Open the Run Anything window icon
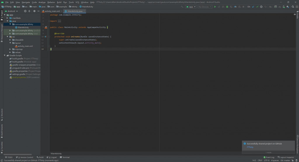The height and width of the screenshot is (162, 299). click(276, 7)
